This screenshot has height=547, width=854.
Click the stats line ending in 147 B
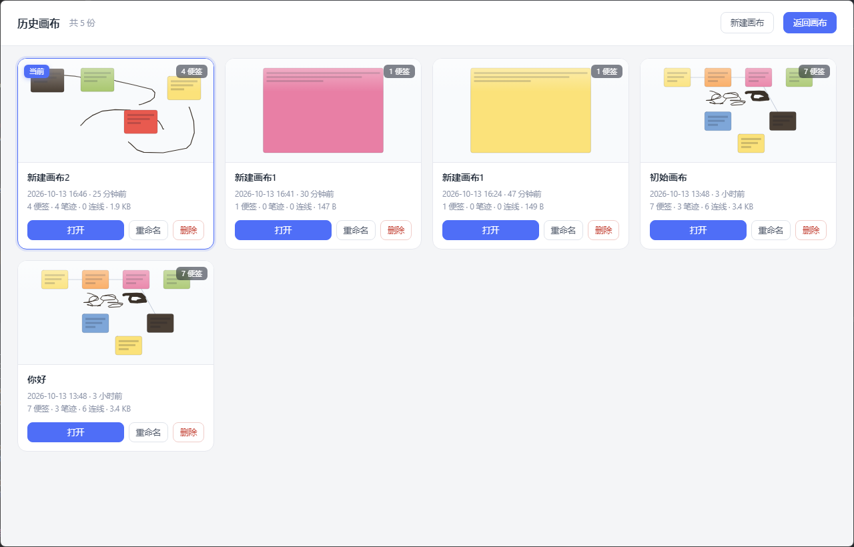[x=286, y=207]
